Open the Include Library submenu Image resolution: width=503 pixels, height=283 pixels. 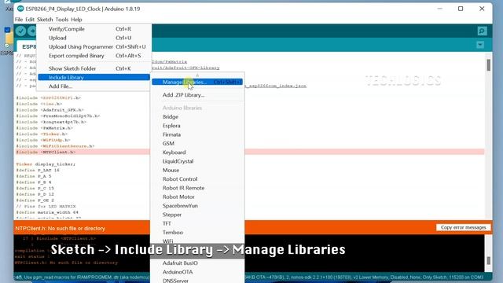point(94,77)
